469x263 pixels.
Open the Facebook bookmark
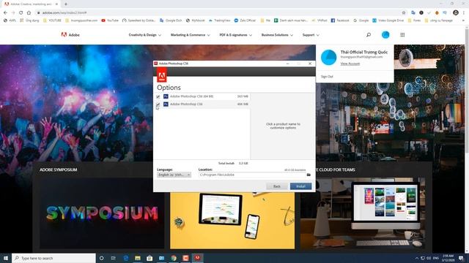click(340, 20)
